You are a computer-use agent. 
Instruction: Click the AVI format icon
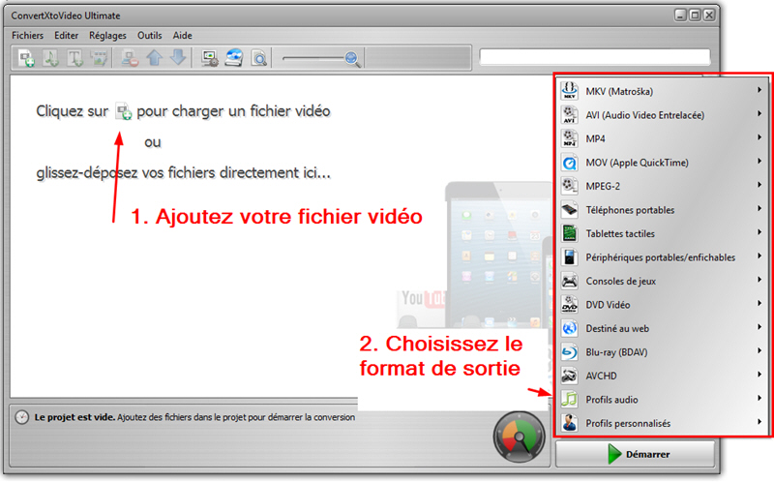click(569, 114)
